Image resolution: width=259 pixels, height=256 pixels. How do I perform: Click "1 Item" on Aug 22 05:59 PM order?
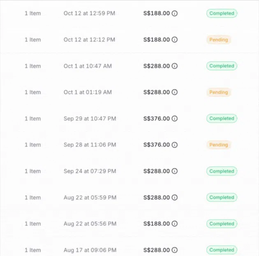tap(33, 198)
